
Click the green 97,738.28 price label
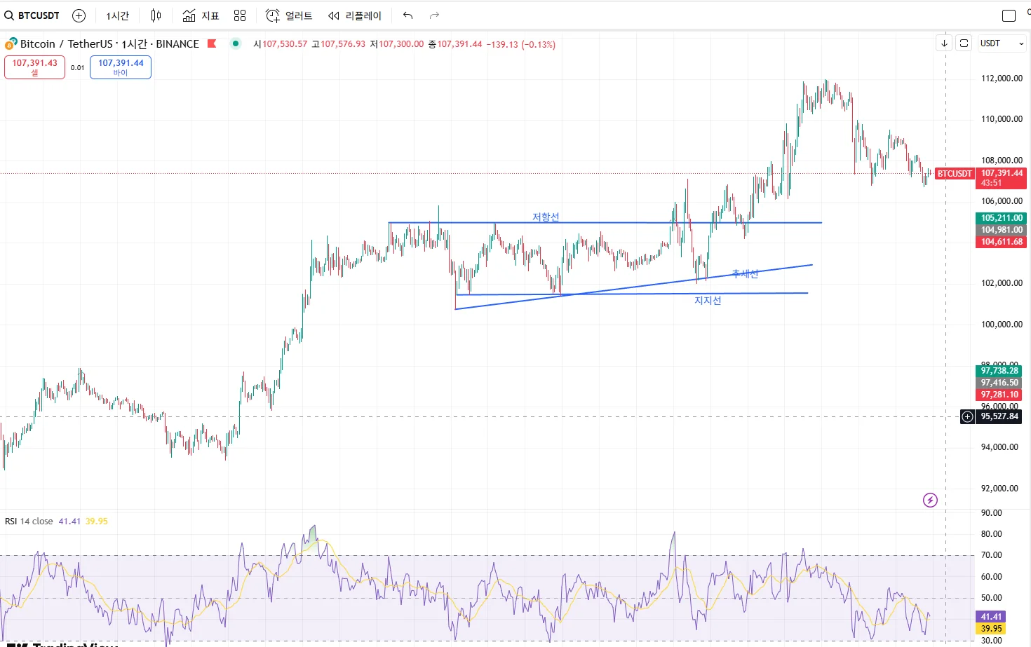coord(999,371)
